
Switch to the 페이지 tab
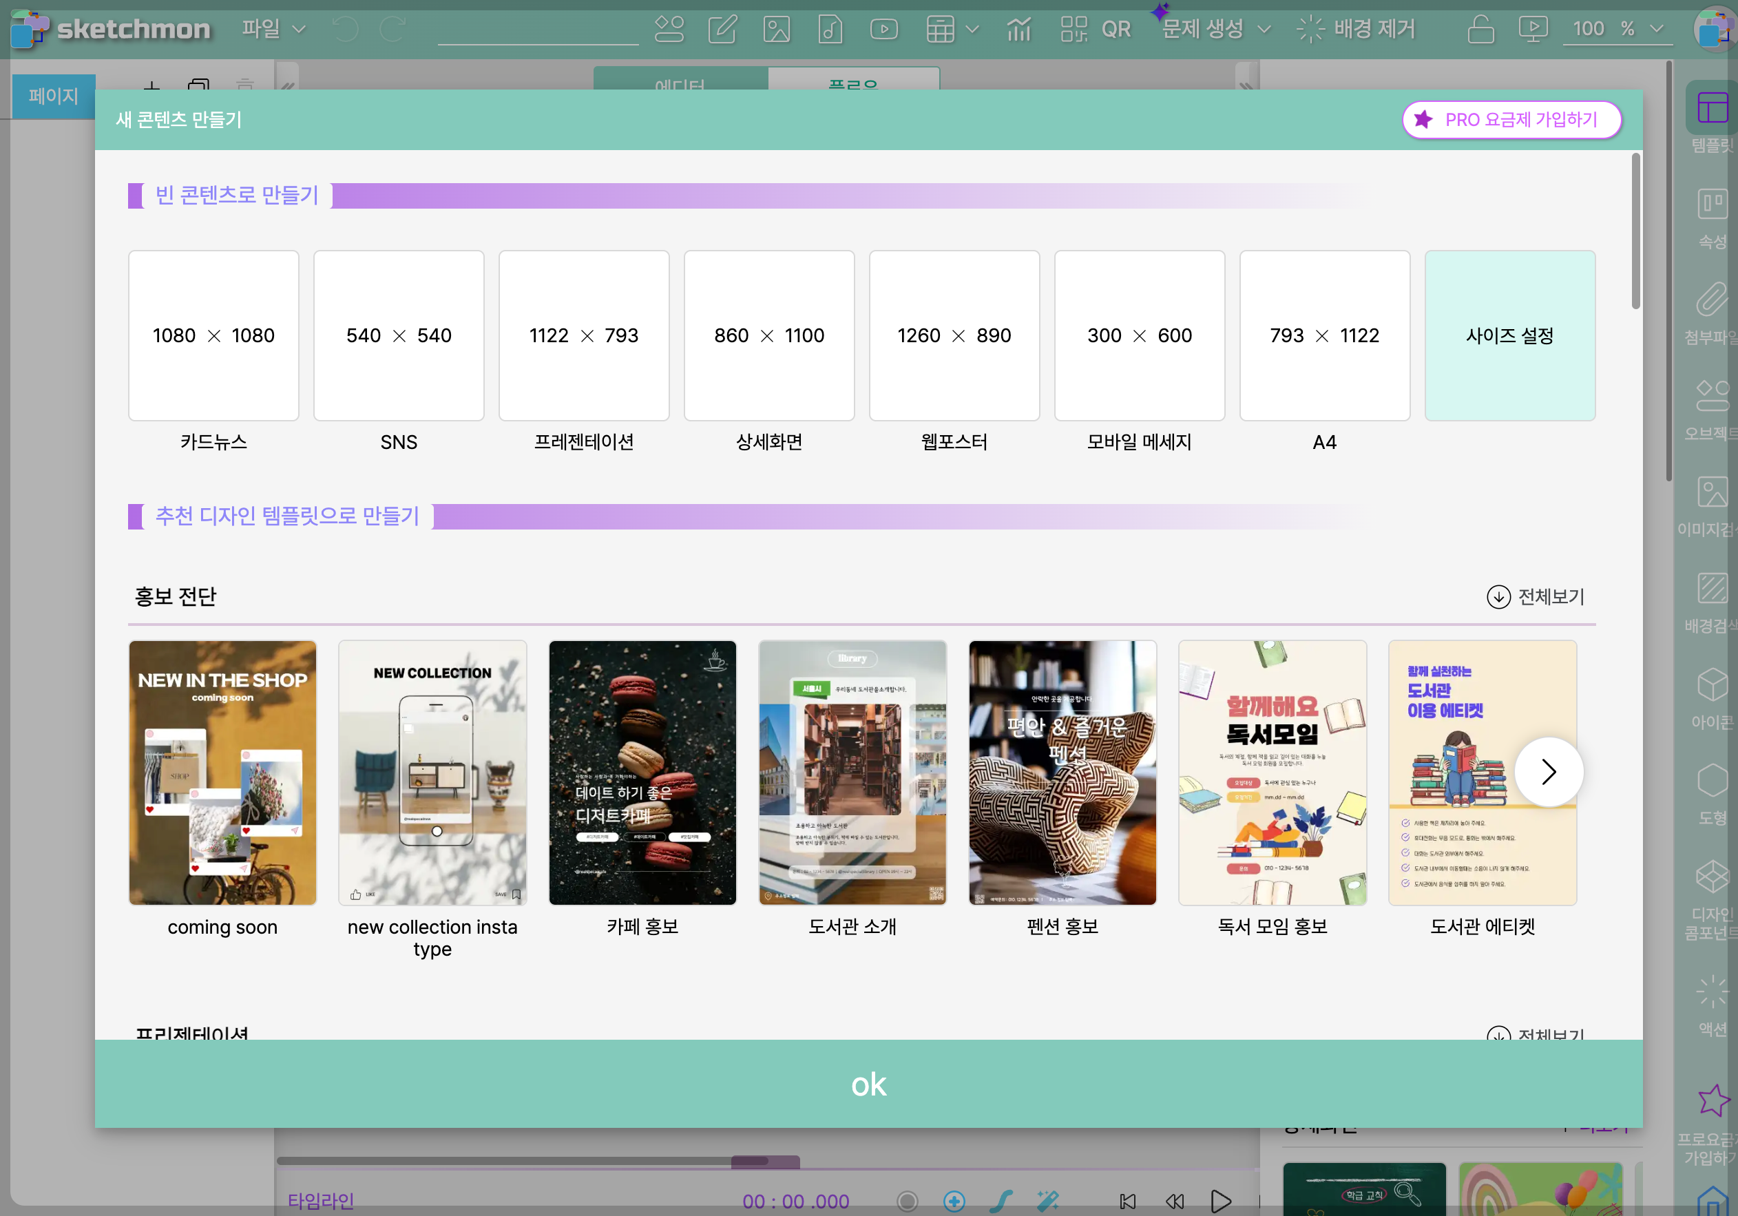coord(53,96)
